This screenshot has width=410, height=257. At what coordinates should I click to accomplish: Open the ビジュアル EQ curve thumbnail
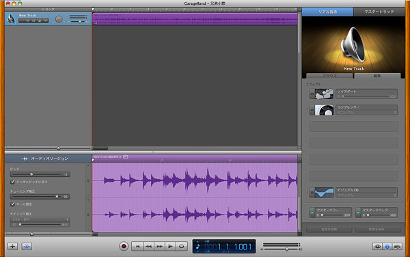coord(324,193)
